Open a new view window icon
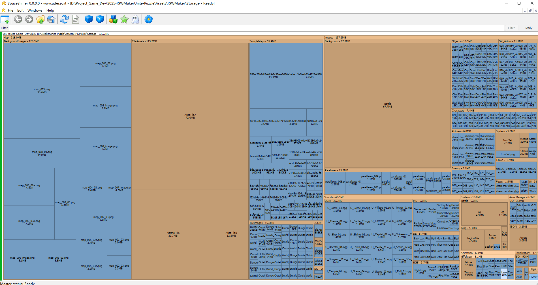 [5, 20]
